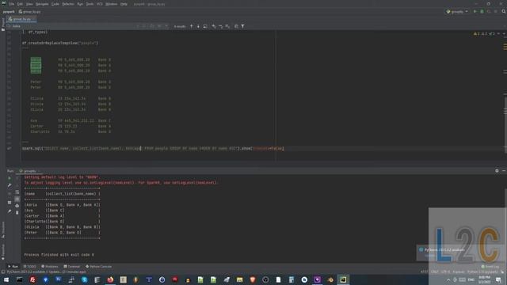Viewport: 507px width, 285px height.
Task: Place cursor on the spark.sql code line
Action: tap(153, 148)
